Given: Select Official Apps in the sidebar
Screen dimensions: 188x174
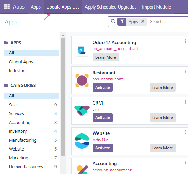Looking at the screenshot, I should (x=31, y=62).
